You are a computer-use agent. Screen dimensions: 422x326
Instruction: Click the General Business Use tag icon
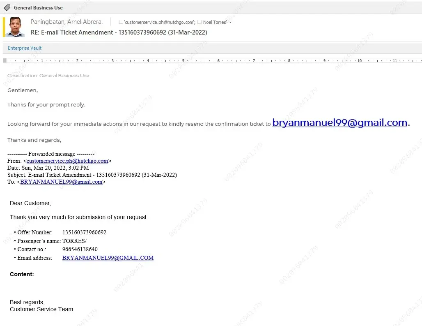tap(7, 7)
